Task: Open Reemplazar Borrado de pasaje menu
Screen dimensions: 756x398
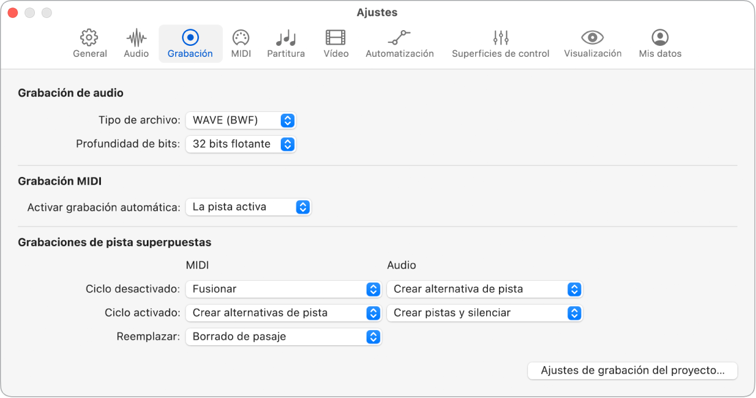Action: click(x=283, y=337)
